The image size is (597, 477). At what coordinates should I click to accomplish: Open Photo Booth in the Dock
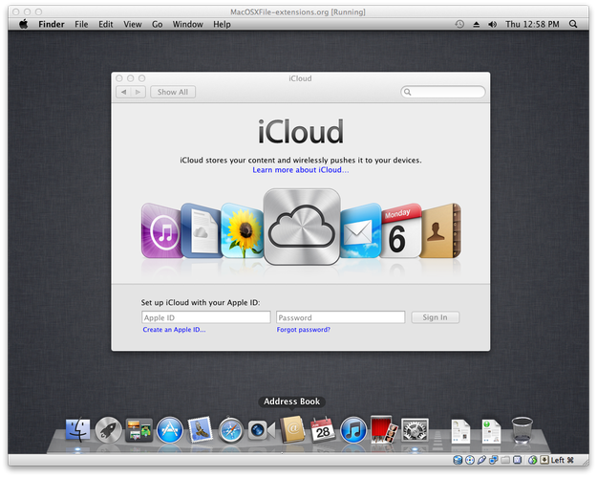(x=384, y=430)
